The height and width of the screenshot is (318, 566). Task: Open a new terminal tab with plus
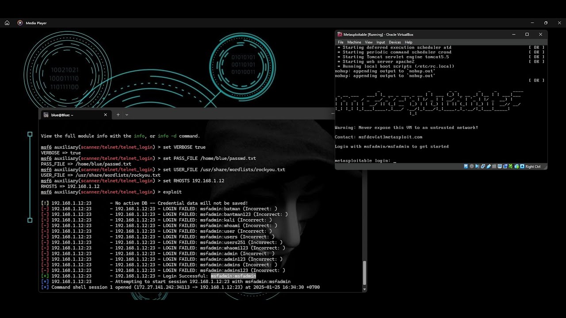pyautogui.click(x=118, y=115)
